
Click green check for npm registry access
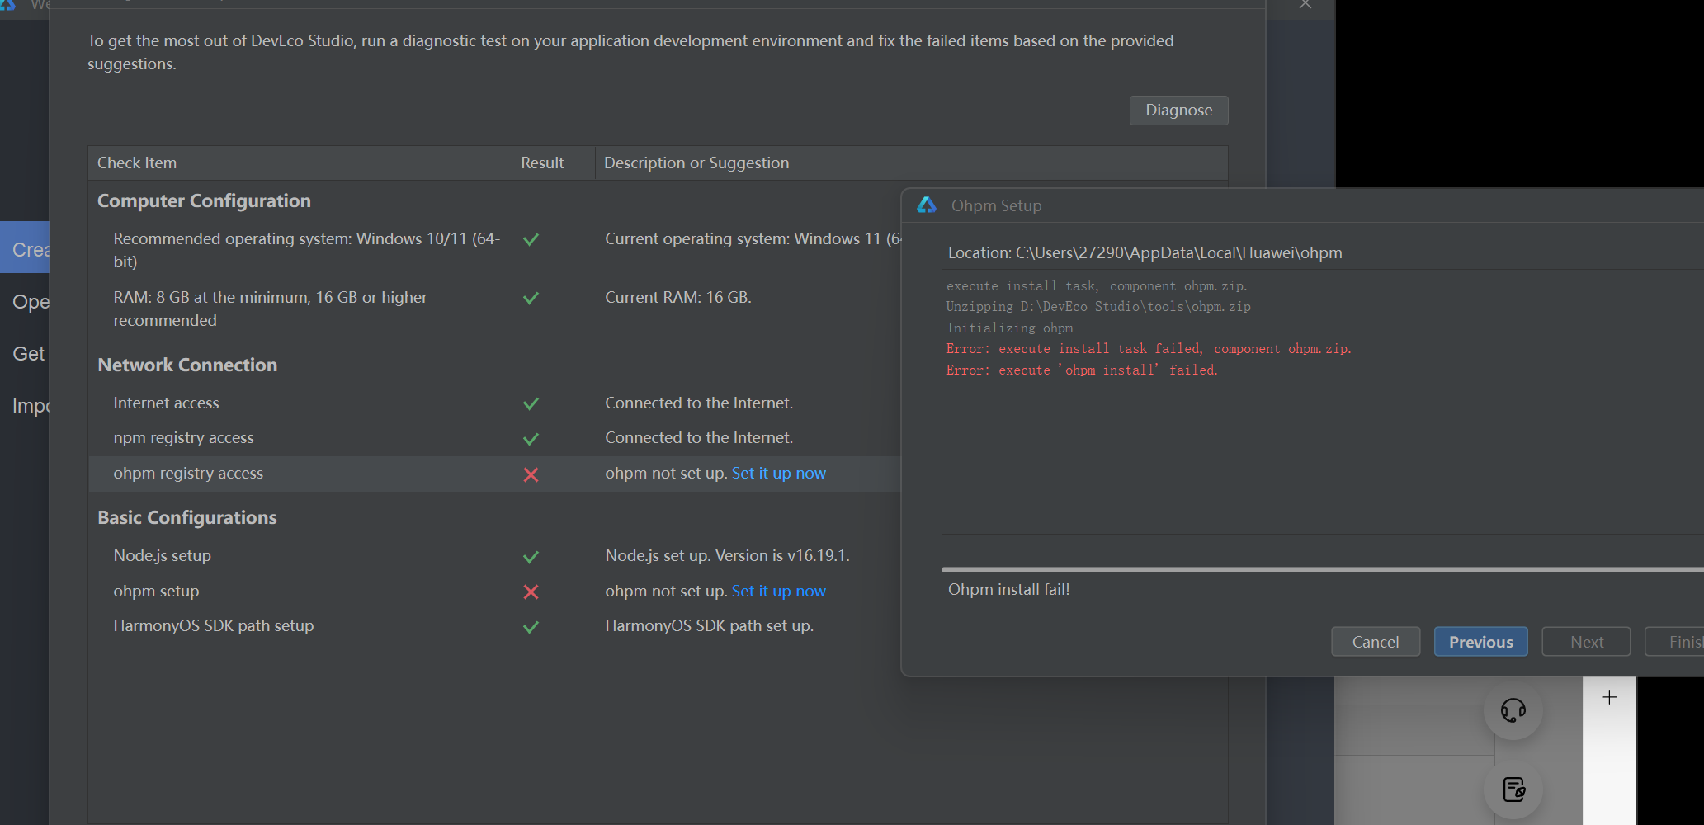(531, 439)
